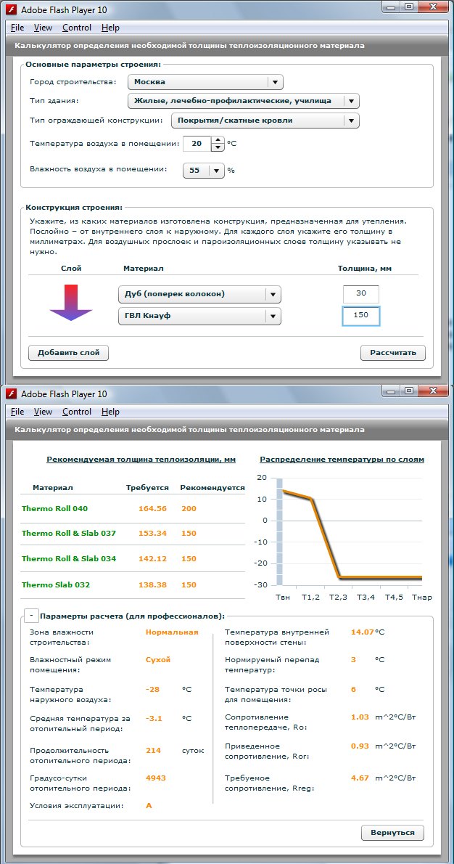Click the Рассчитать button
Screen dimensions: 454x864
pyautogui.click(x=393, y=353)
